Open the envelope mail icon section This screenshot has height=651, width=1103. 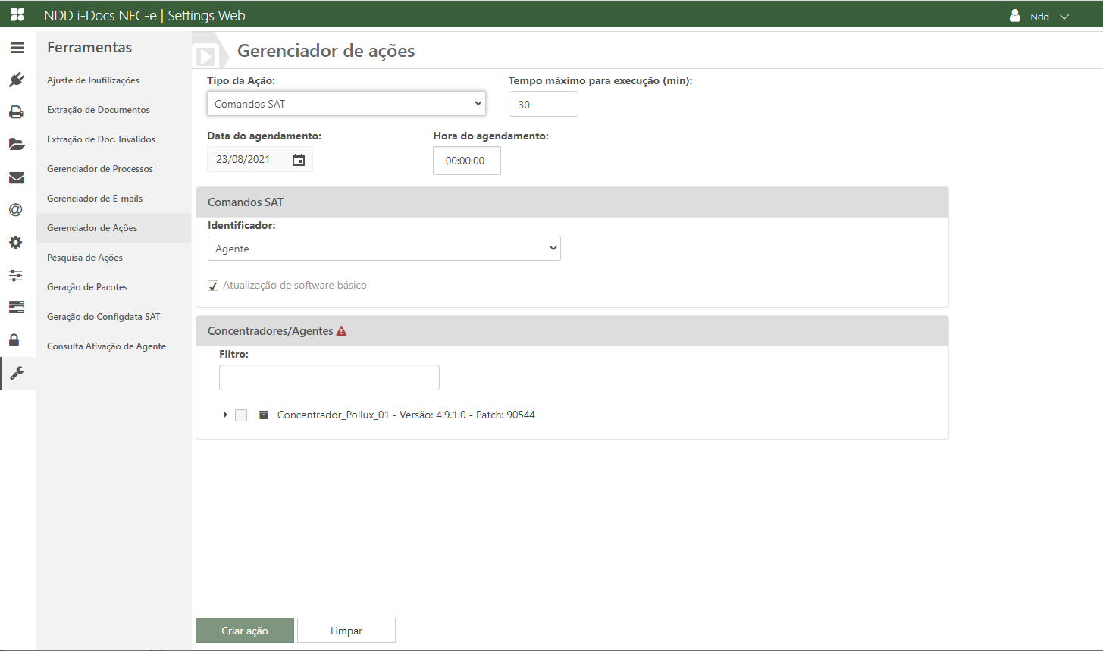coord(17,178)
